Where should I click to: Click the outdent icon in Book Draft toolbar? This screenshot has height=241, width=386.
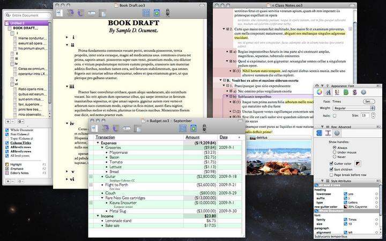[80, 13]
